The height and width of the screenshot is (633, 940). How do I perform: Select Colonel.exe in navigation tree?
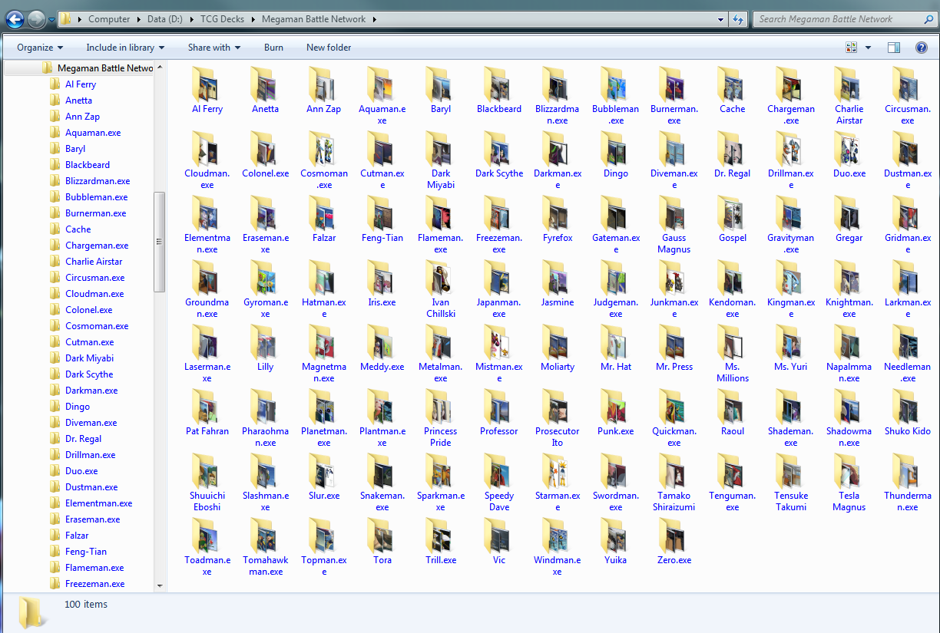pyautogui.click(x=88, y=310)
